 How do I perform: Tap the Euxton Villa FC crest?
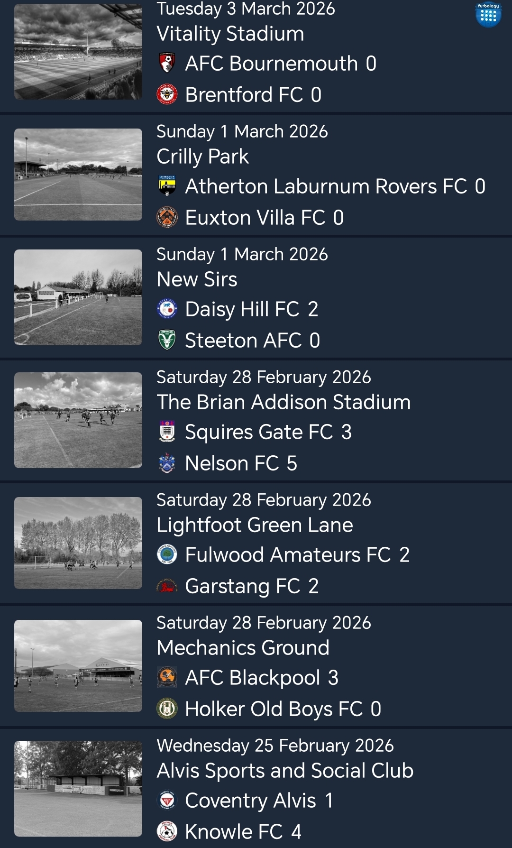[x=167, y=217]
